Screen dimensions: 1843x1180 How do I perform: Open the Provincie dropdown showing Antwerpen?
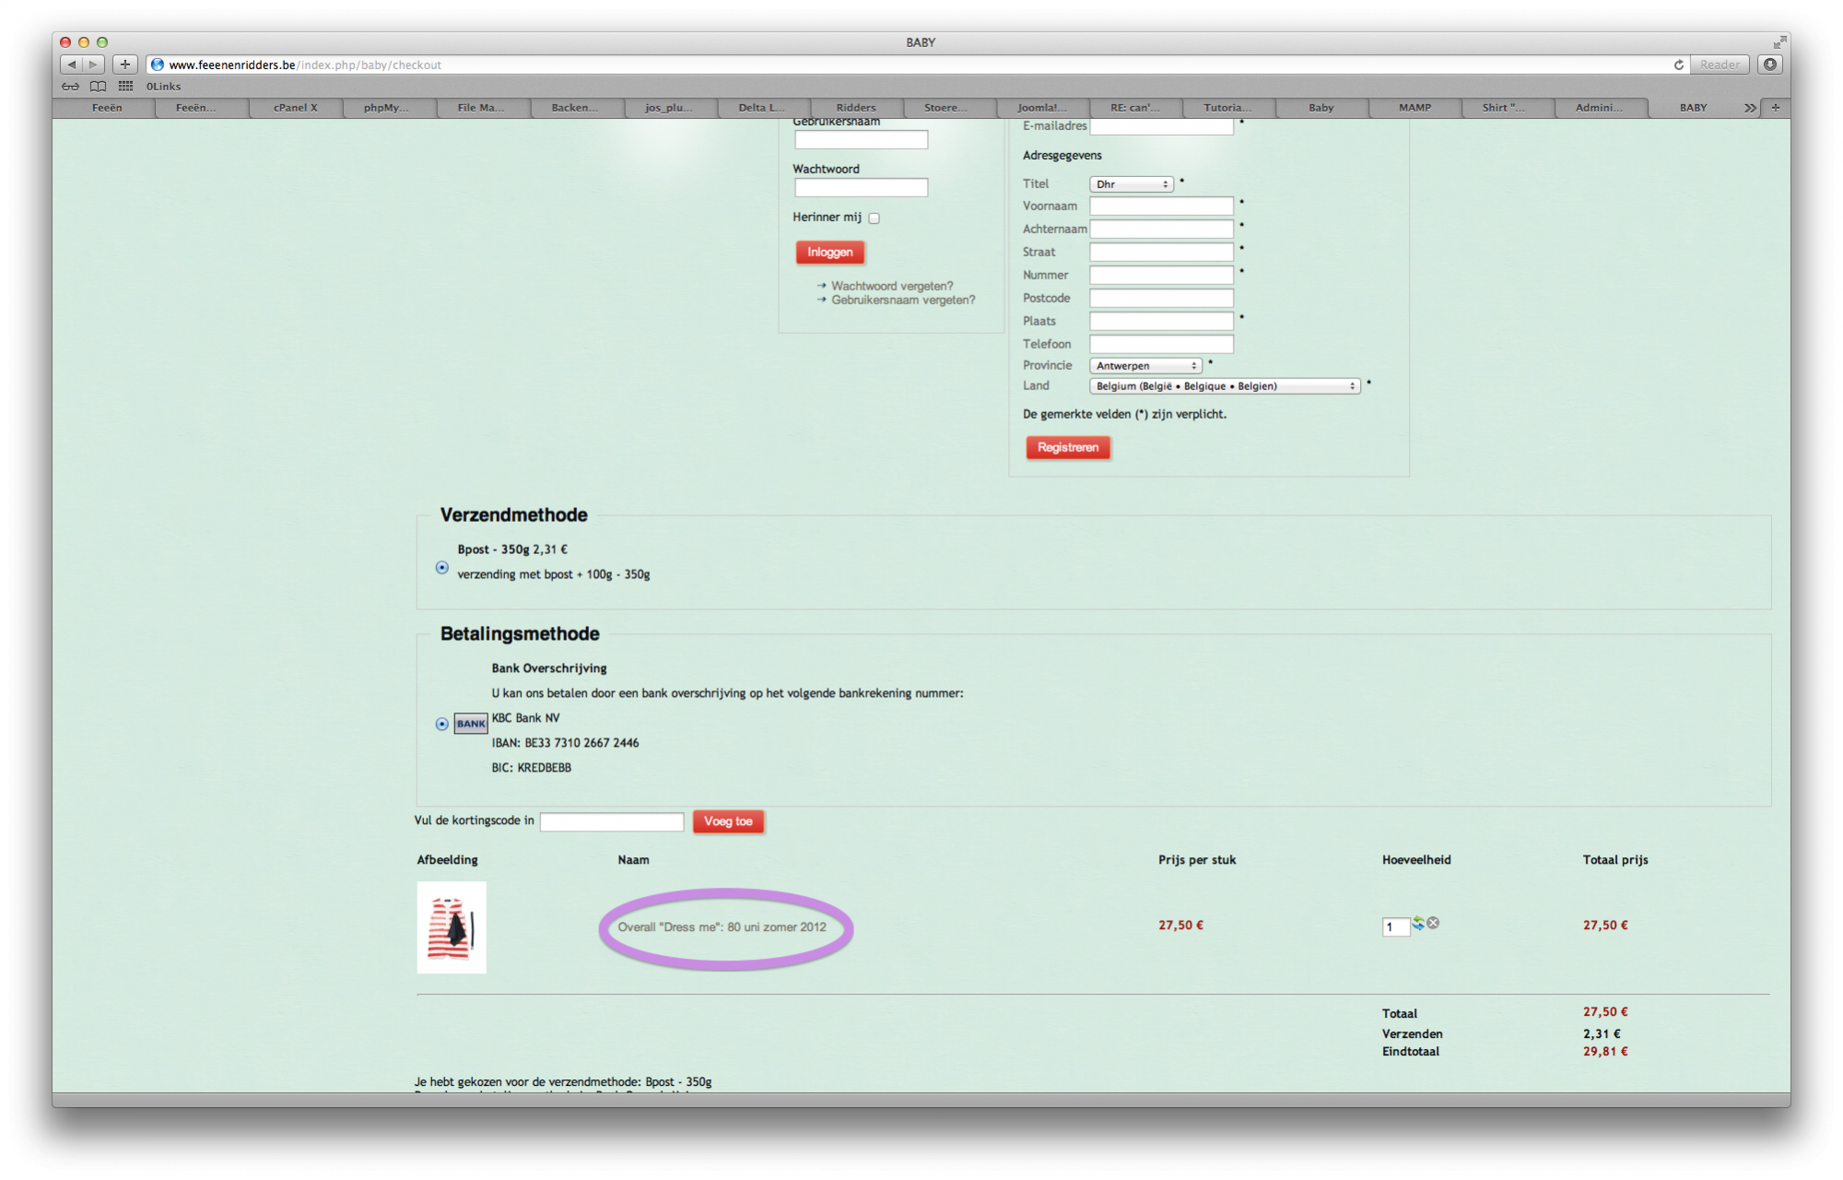(x=1145, y=366)
